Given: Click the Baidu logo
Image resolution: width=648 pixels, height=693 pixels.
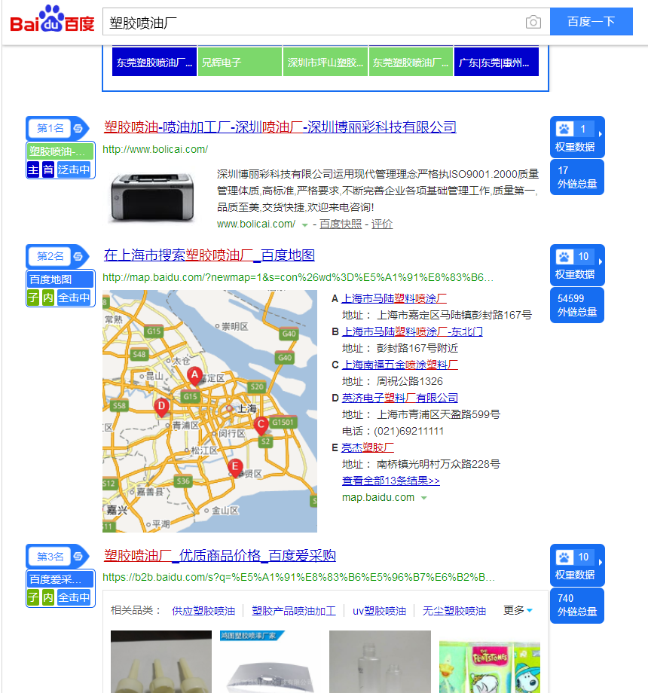Looking at the screenshot, I should [x=52, y=20].
